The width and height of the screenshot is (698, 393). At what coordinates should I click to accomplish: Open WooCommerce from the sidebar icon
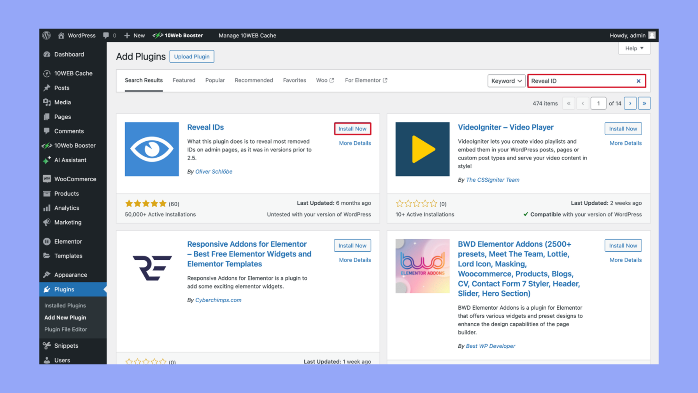(47, 179)
